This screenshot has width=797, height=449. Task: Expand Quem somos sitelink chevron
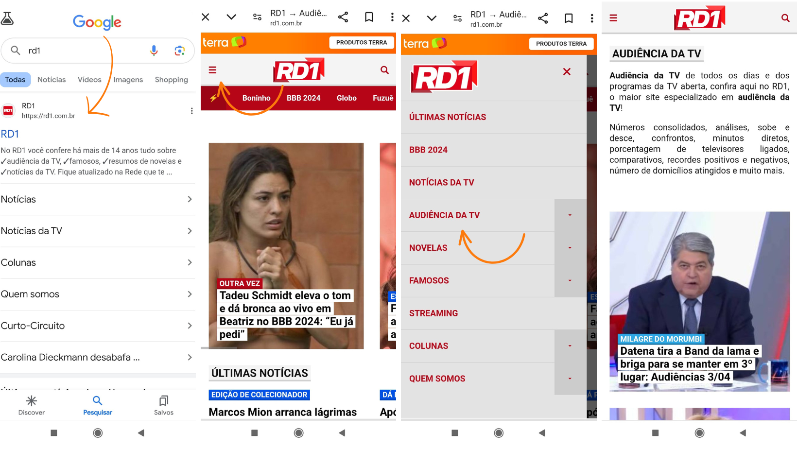pos(190,294)
